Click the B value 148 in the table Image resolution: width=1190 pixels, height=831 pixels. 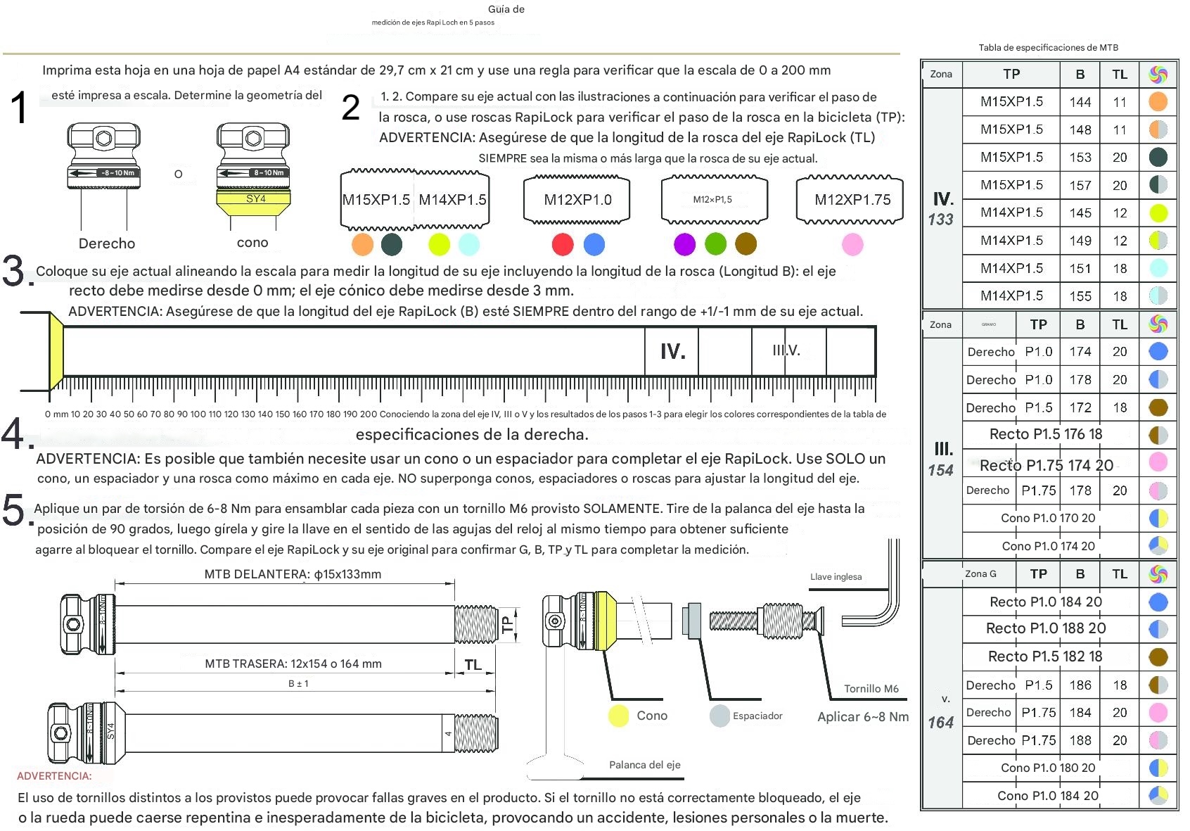point(1080,129)
